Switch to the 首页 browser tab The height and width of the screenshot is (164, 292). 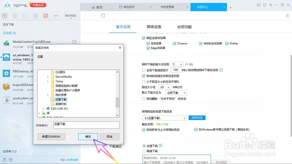98,7
